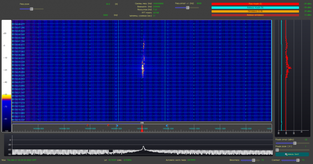This screenshot has height=164, width=313.
Task: Click the 143051.000 label on the frequency ruler
Action: coord(194,129)
